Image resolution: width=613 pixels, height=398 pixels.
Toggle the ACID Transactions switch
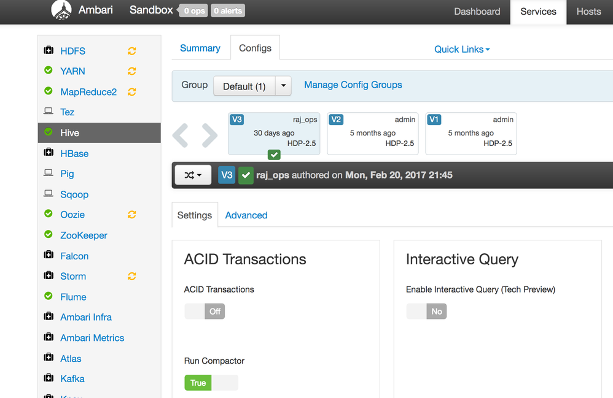[205, 312]
